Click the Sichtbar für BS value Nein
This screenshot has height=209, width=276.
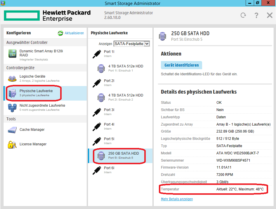(x=220, y=110)
